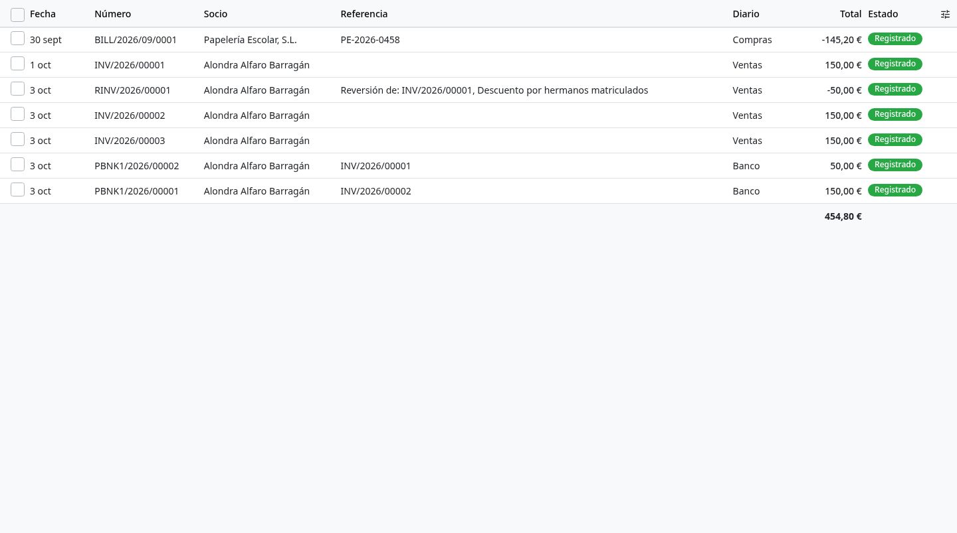Click the Registrado badge of PBNK1/2026/00001

point(895,190)
